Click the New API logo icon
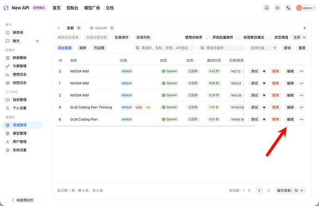 pos(6,8)
